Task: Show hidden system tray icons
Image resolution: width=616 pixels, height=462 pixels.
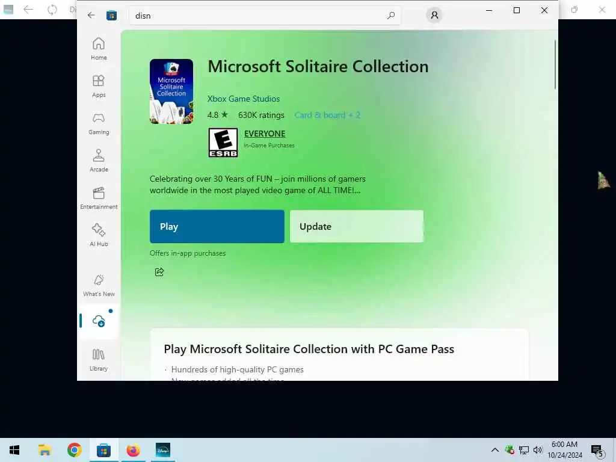Action: click(495, 450)
